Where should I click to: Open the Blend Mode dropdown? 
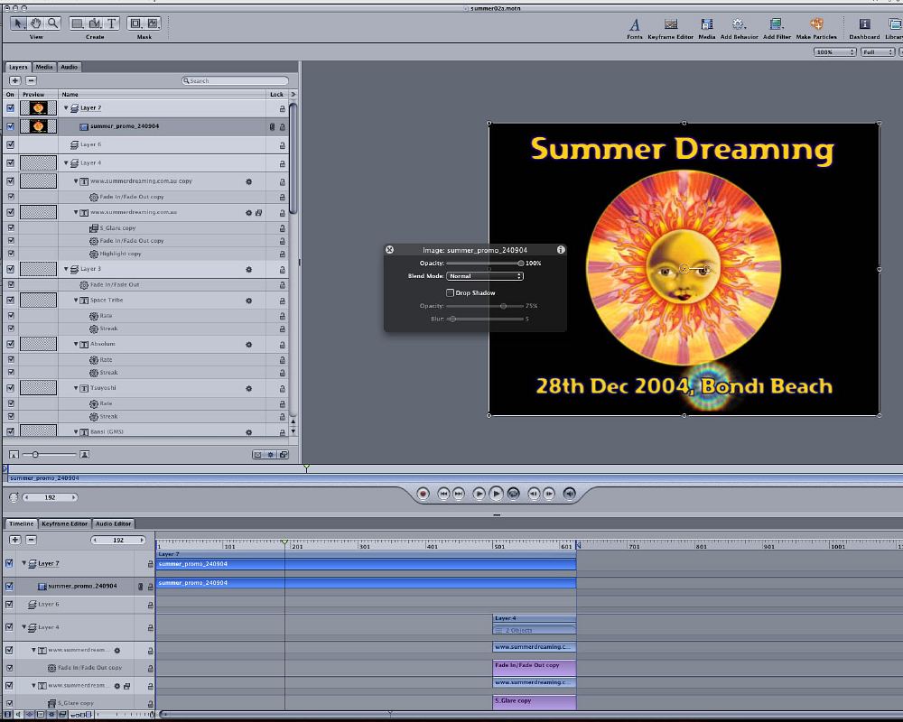click(x=485, y=276)
